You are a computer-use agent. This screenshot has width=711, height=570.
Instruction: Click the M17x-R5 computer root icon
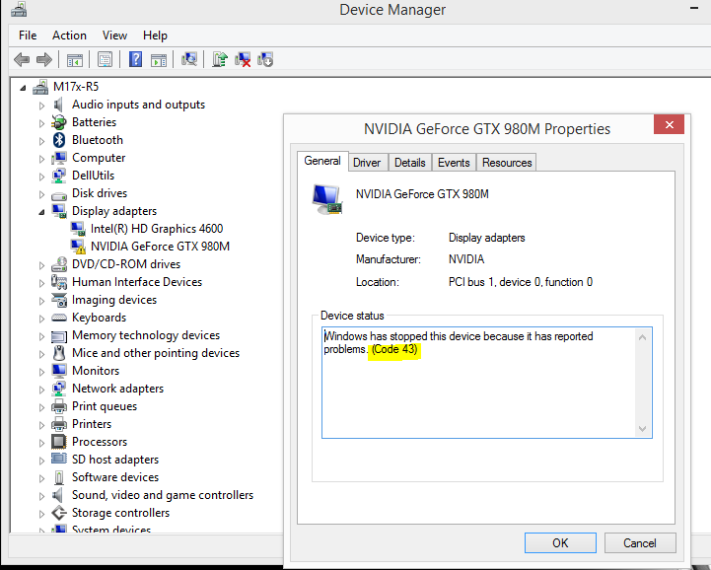click(40, 87)
